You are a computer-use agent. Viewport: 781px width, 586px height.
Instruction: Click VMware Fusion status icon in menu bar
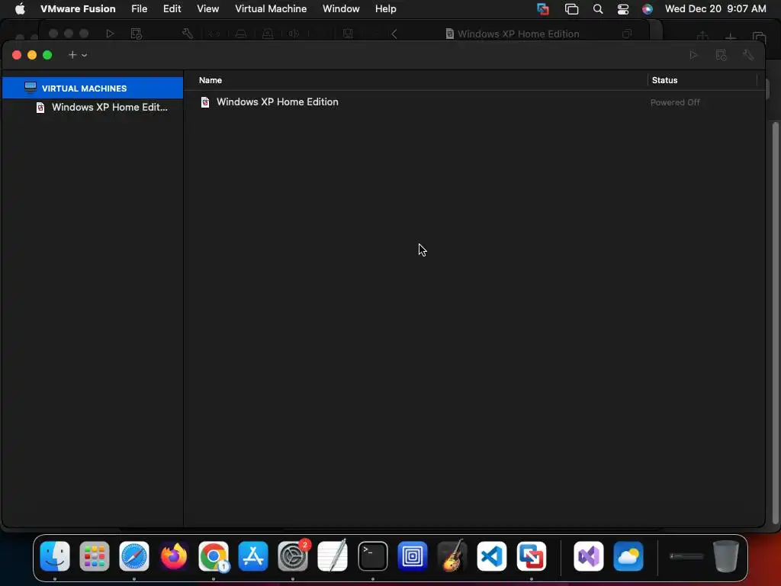543,9
